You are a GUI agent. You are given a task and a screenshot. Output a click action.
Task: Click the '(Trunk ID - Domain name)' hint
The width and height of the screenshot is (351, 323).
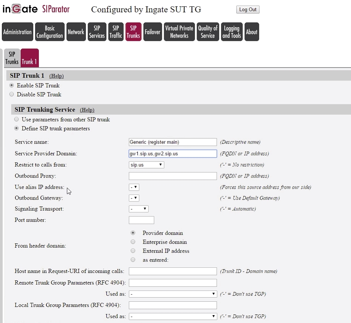(x=249, y=271)
